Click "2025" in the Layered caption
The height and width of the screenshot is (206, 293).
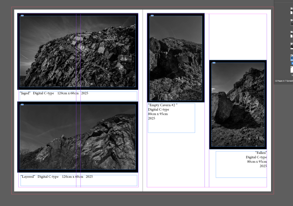[89, 177]
